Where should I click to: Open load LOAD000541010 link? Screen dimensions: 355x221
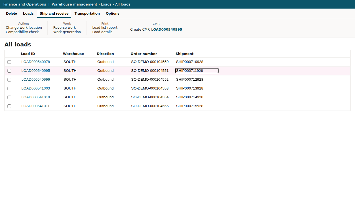tap(35, 97)
